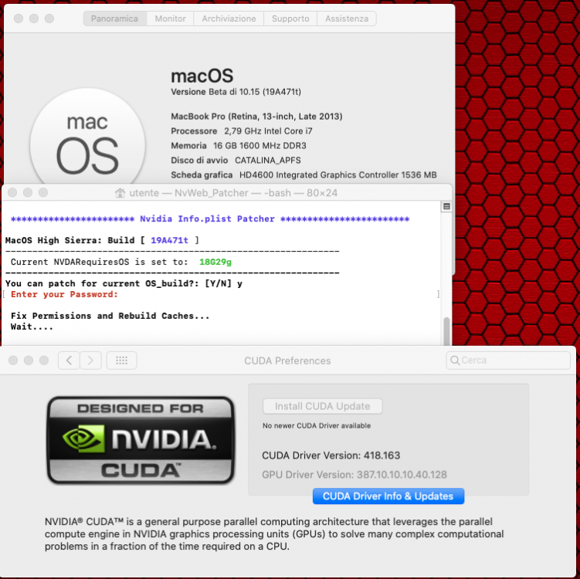Click the Install CUDA Update button
Screen dimensions: 580x579
click(323, 406)
